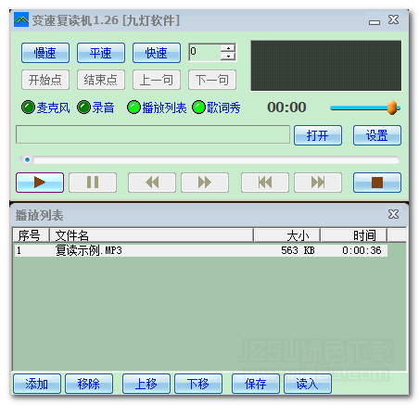The height and width of the screenshot is (405, 419).
Task: Sort by the 时间 column header
Action: pos(353,235)
